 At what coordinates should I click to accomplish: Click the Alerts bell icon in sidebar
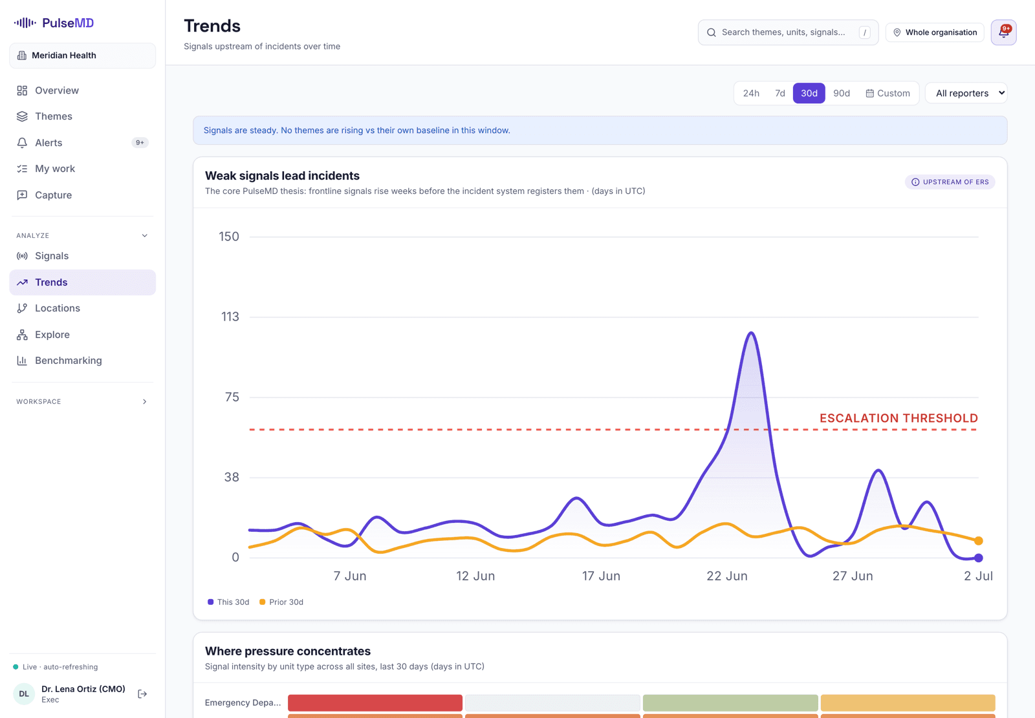coord(22,143)
